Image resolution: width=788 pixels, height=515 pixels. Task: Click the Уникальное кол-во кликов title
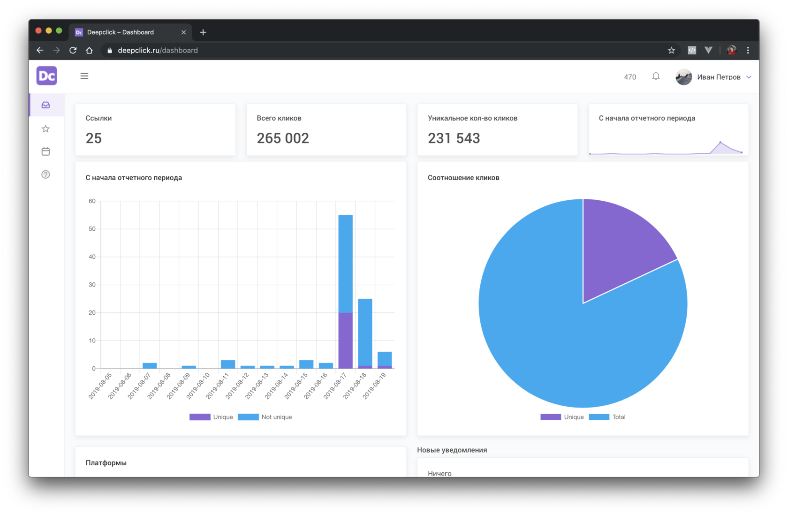pyautogui.click(x=473, y=118)
